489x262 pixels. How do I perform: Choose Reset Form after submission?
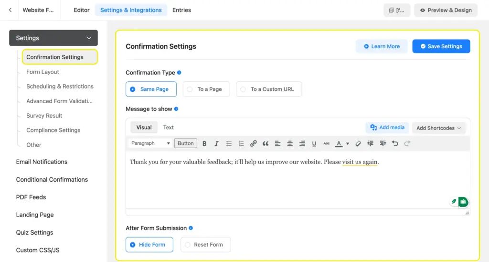click(205, 244)
